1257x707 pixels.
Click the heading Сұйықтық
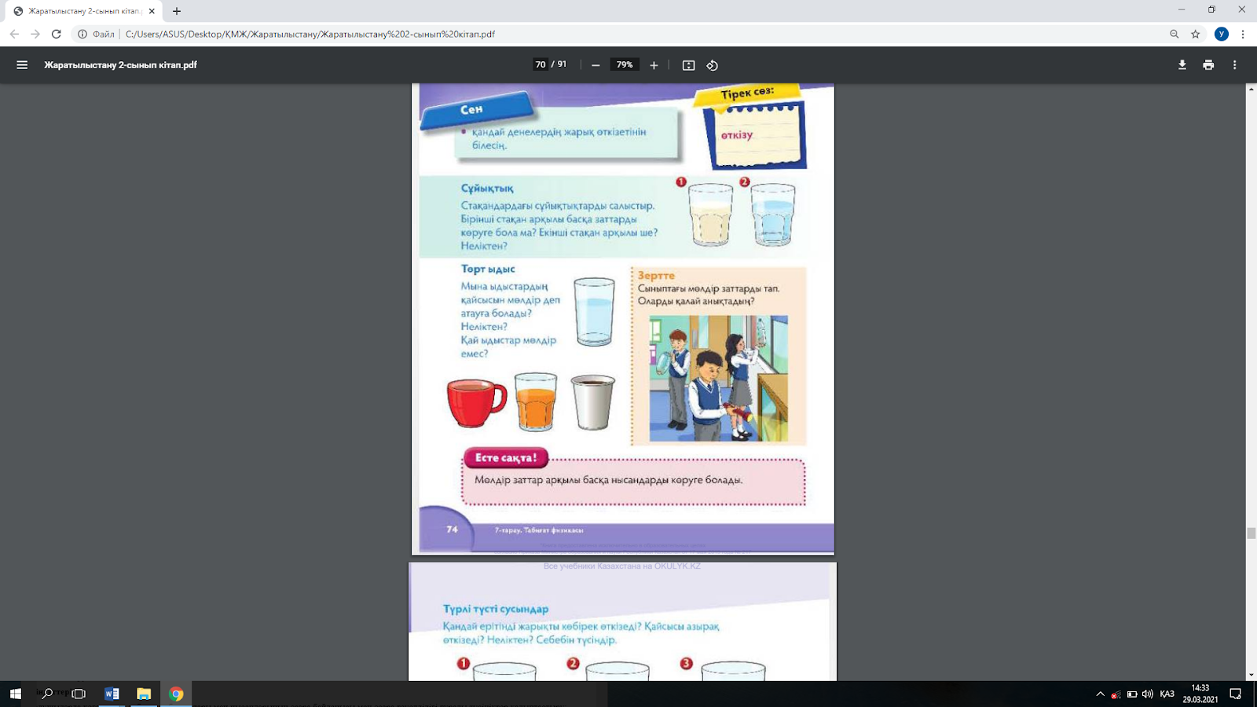point(487,189)
